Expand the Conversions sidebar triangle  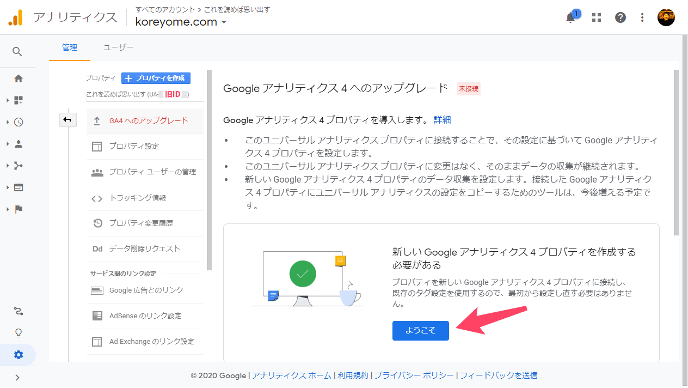8,209
